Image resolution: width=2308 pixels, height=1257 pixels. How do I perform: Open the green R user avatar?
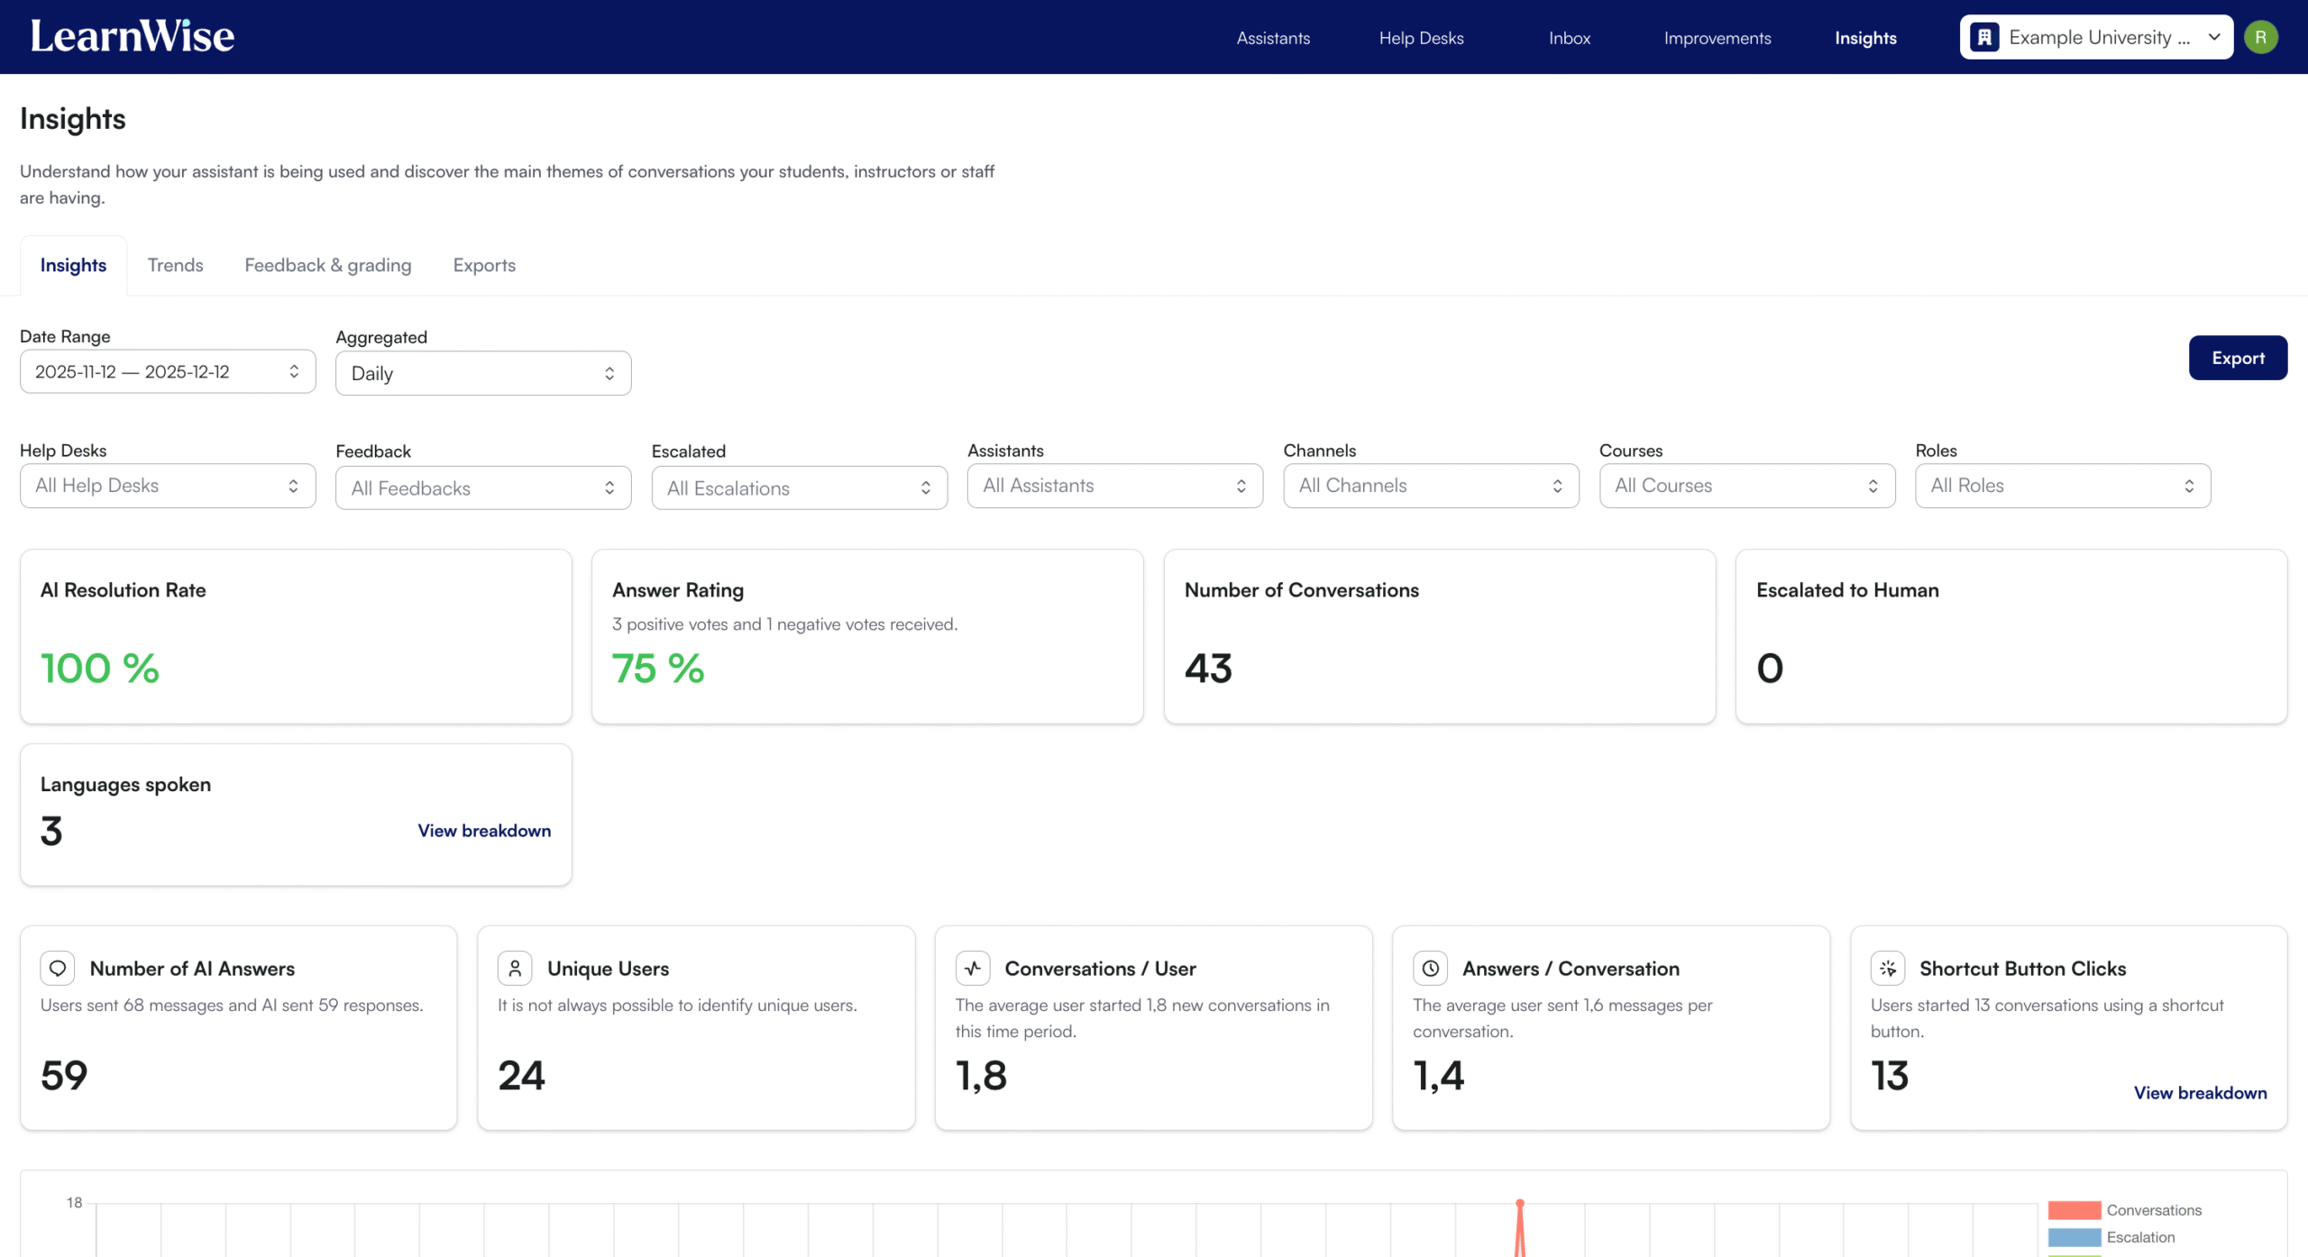coord(2260,37)
